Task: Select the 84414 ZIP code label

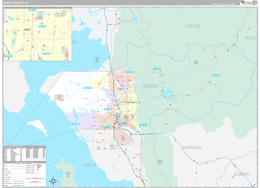Action: 130,72
